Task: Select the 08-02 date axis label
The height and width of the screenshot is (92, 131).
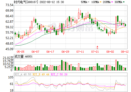Action: point(110,52)
